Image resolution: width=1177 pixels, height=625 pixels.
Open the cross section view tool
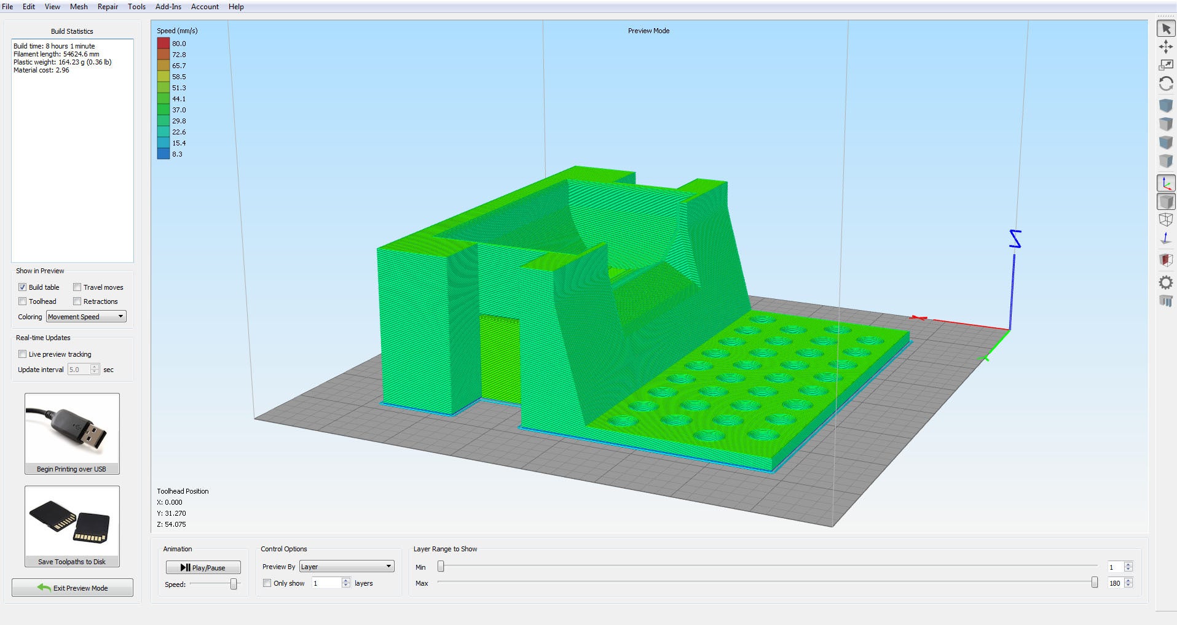pos(1165,260)
